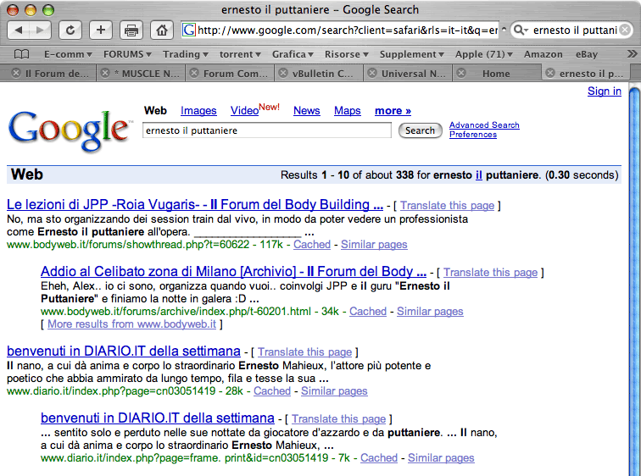The width and height of the screenshot is (641, 476).
Task: Switch to Google Images search
Action: [198, 111]
